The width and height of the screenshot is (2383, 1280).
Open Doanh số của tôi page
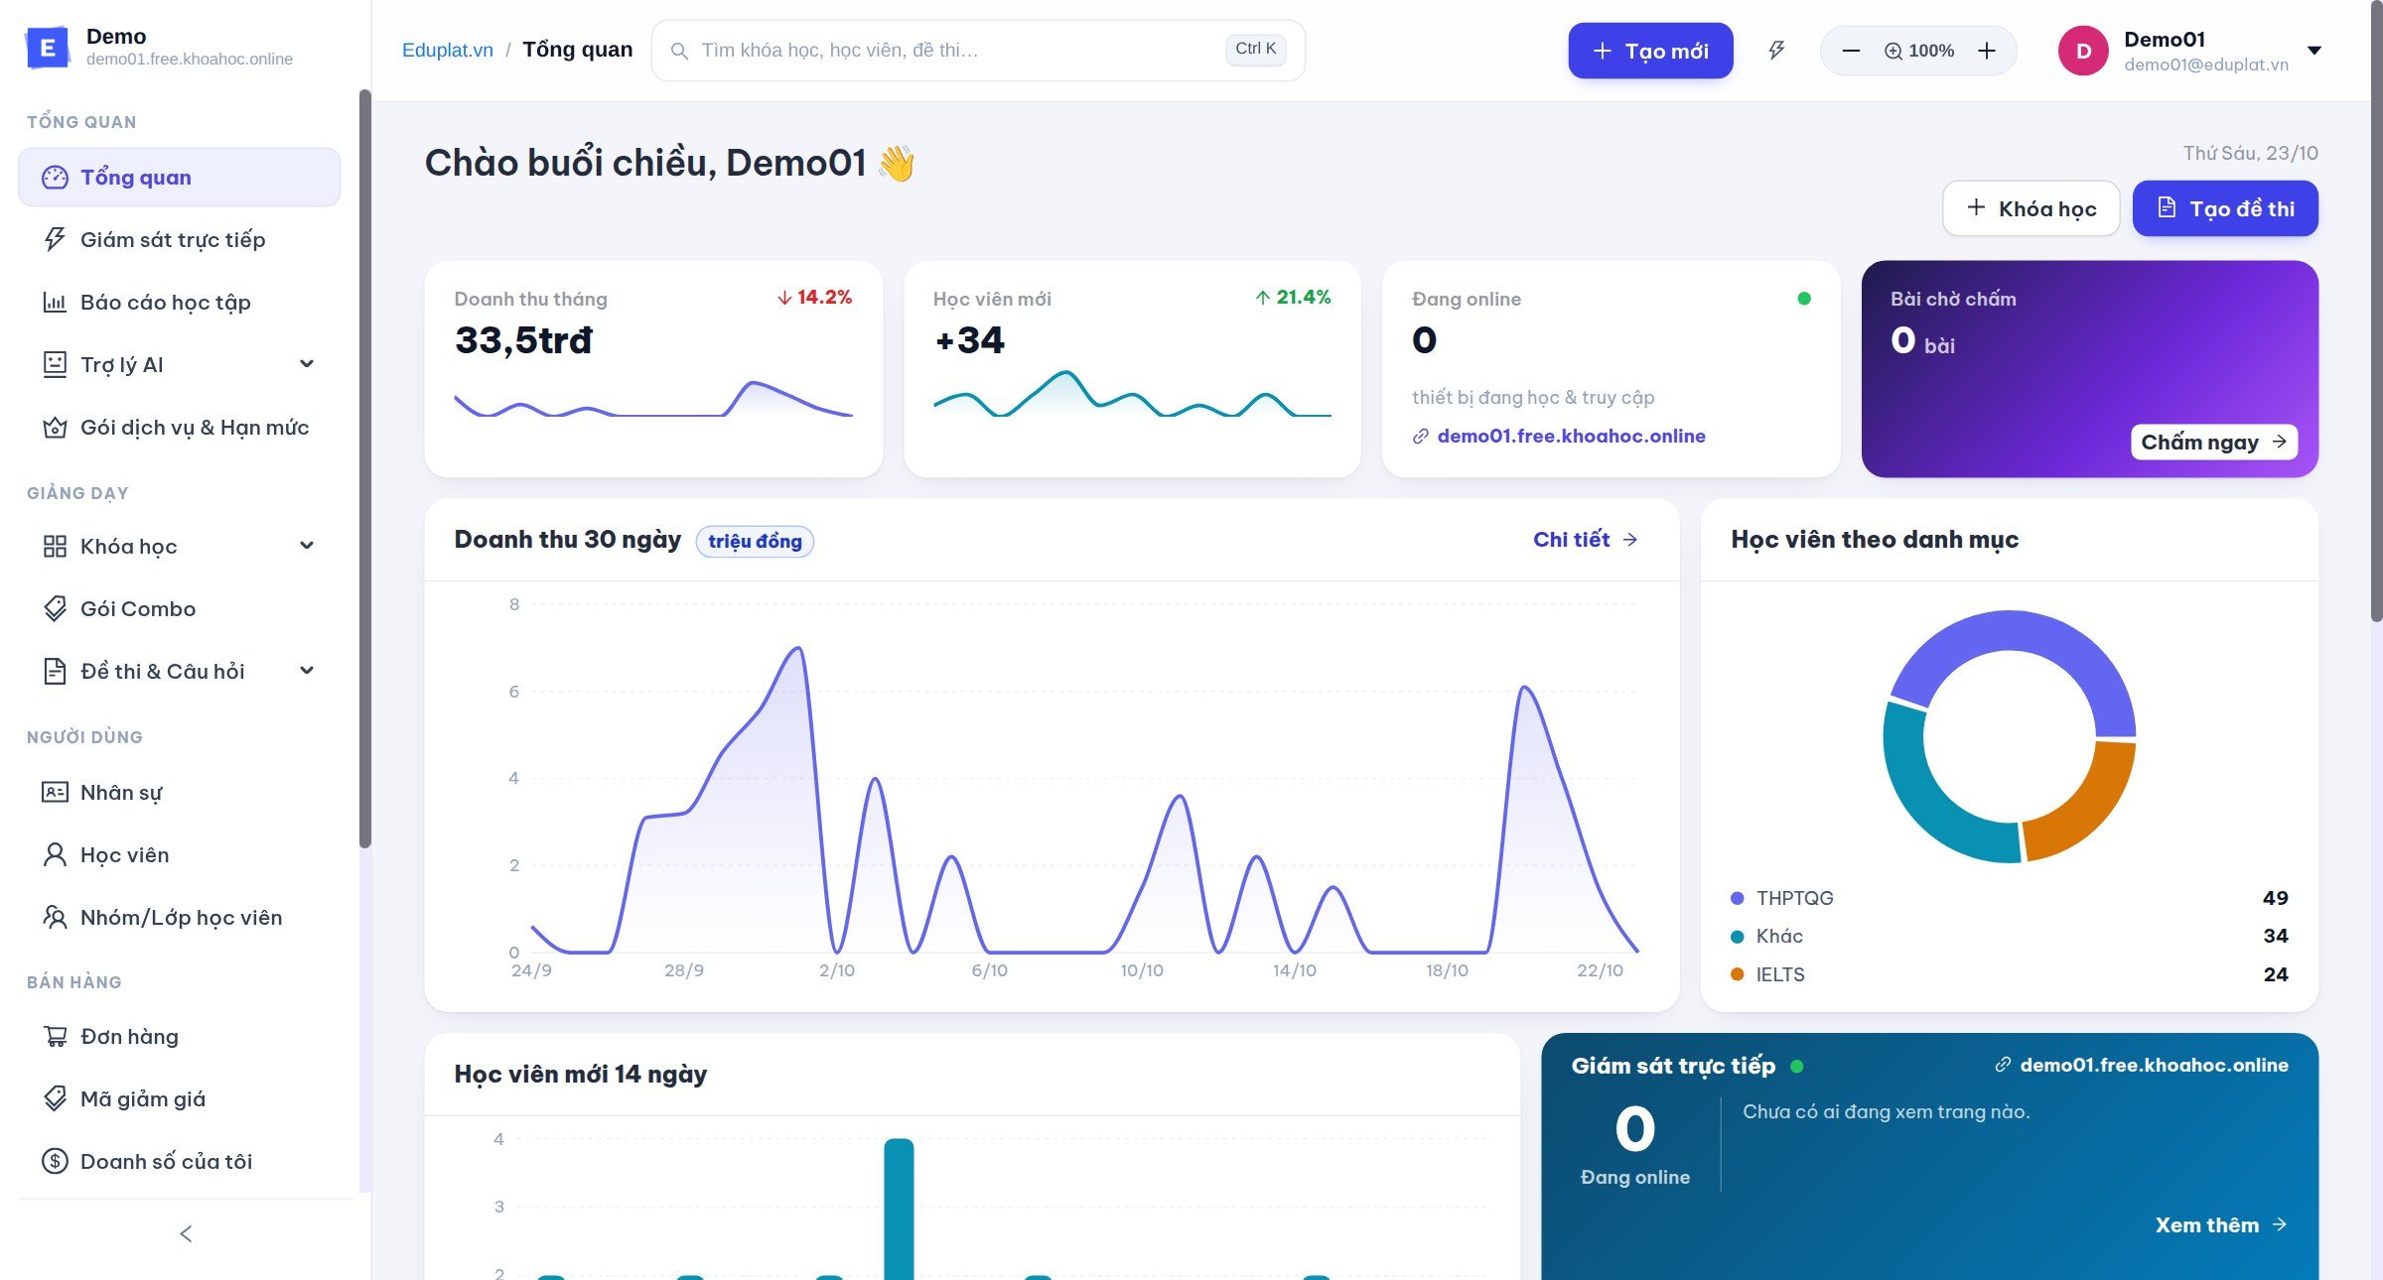point(179,1161)
